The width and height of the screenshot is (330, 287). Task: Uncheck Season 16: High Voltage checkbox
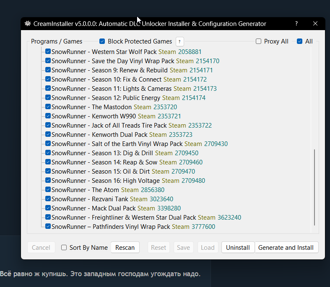48,180
